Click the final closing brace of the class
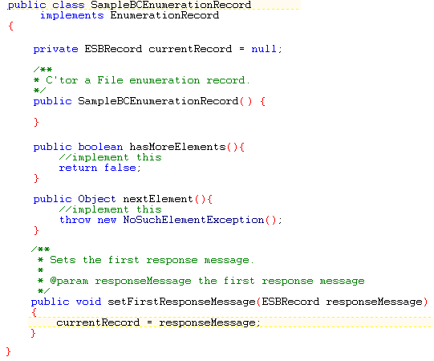434x361 pixels. tap(8, 352)
